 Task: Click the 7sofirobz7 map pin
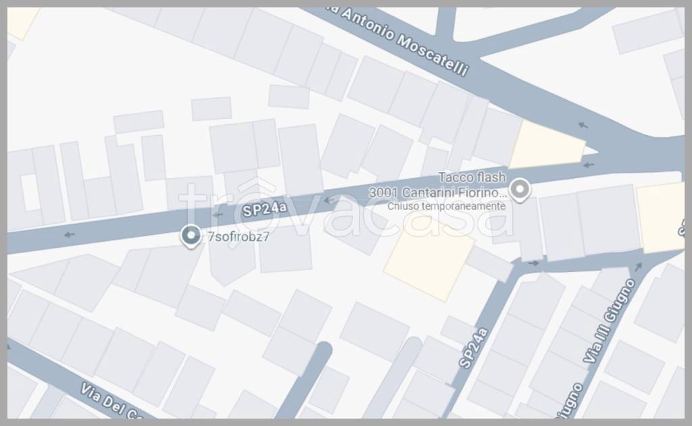click(x=191, y=236)
